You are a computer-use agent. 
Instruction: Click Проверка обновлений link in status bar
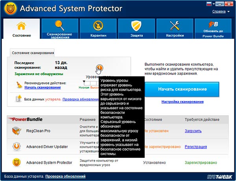(x=65, y=176)
